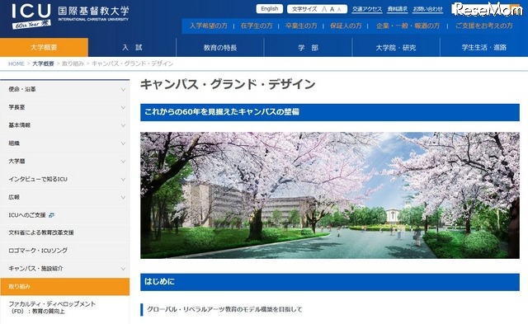Expand インタビューで知るICU sidebar chevron

pyautogui.click(x=123, y=180)
